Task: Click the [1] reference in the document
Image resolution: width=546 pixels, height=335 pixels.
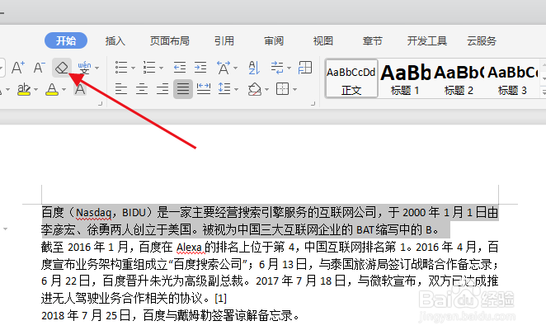Action: tap(221, 299)
